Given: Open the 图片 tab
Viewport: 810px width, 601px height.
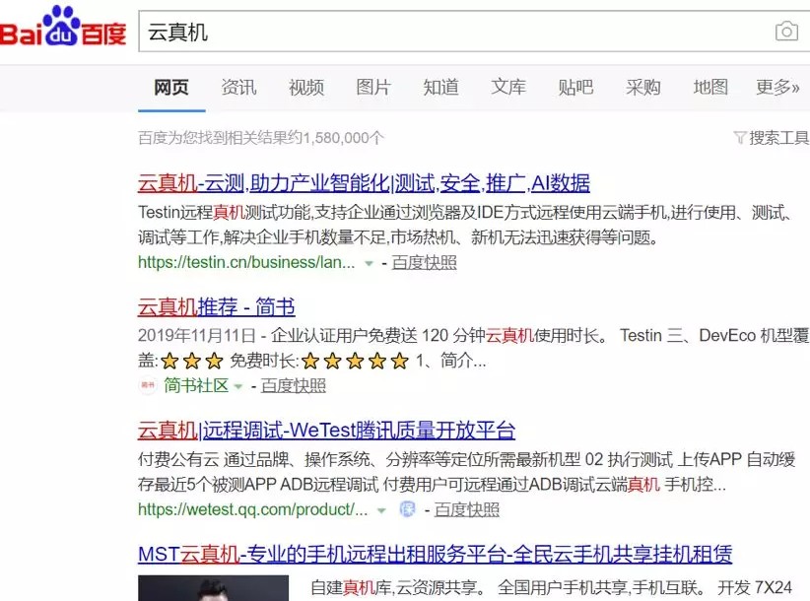Looking at the screenshot, I should coord(373,88).
